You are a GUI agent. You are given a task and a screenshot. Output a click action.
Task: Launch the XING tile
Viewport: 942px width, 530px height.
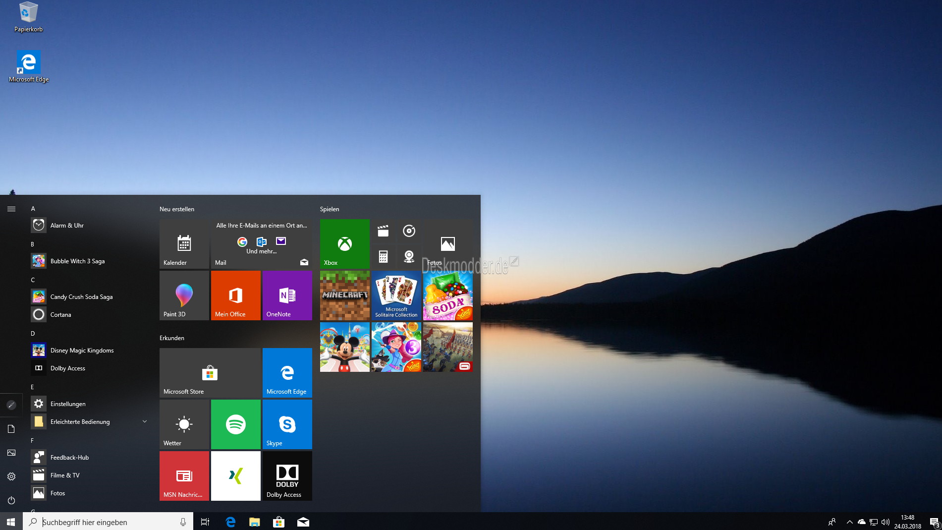coord(236,476)
